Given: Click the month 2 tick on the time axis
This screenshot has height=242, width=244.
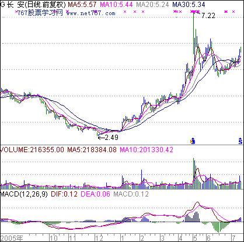Looking at the screenshot, I should (142, 238).
